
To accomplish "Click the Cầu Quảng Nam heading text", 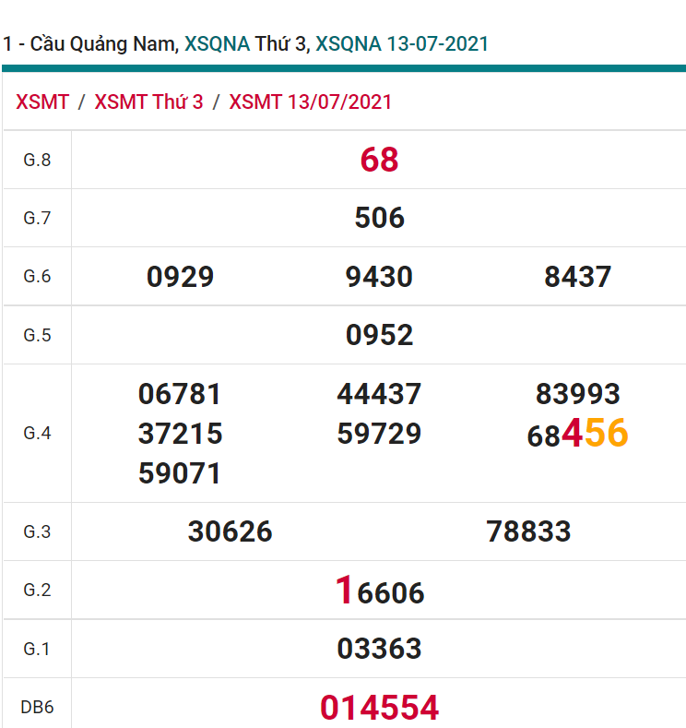I will (104, 44).
